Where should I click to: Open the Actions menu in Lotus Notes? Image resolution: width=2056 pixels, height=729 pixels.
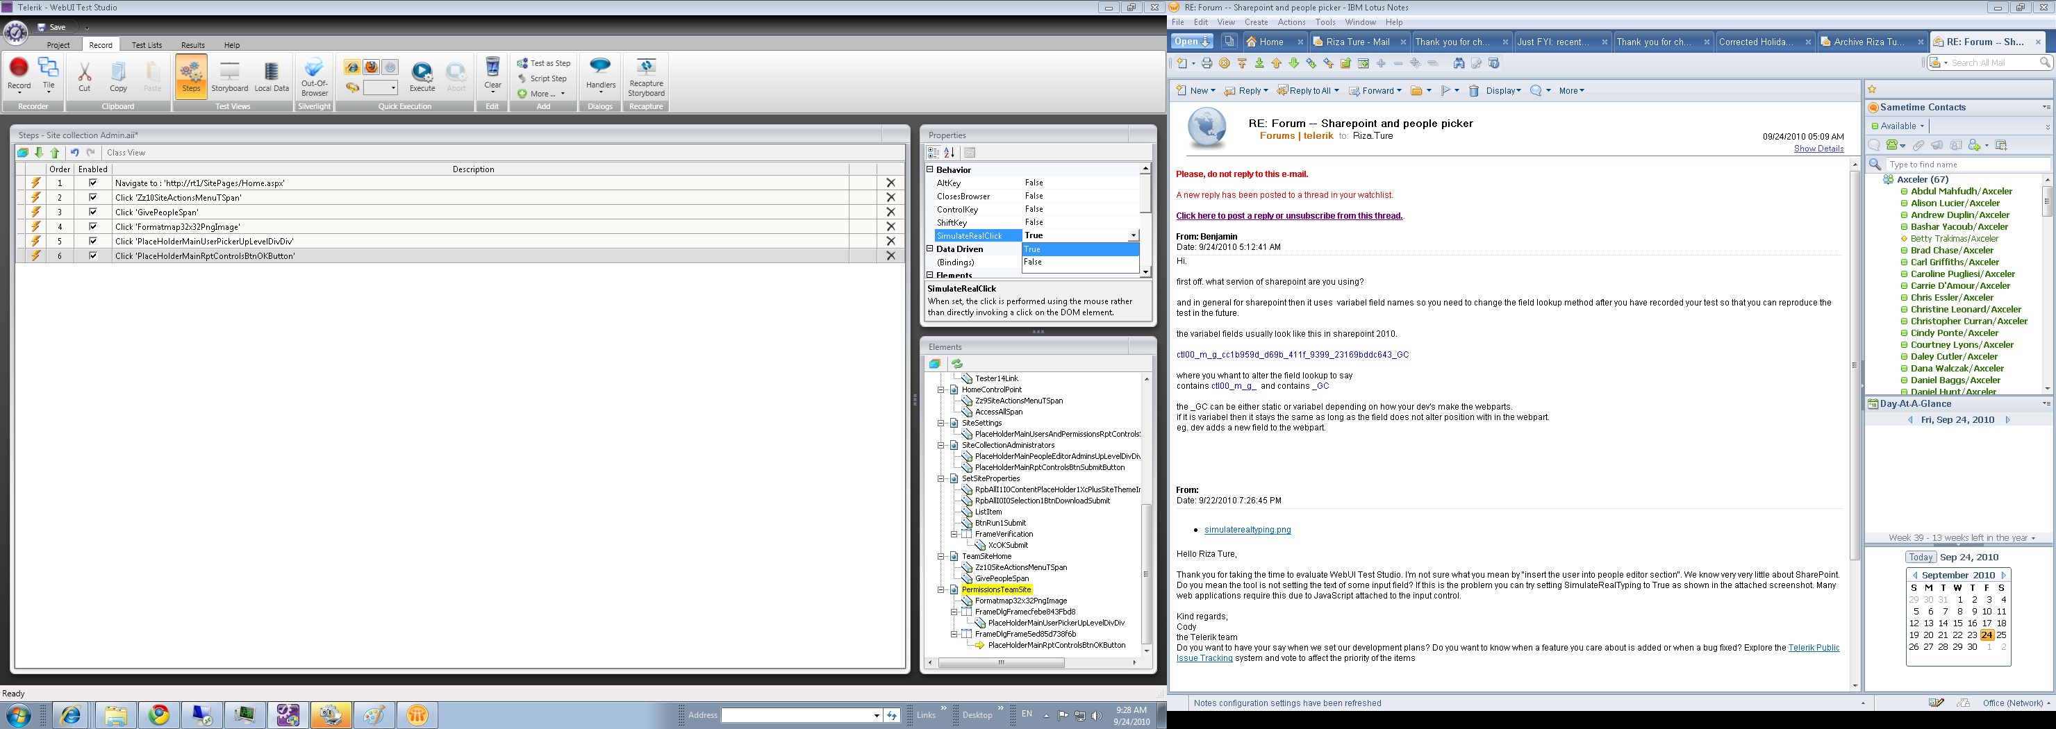click(x=1291, y=22)
